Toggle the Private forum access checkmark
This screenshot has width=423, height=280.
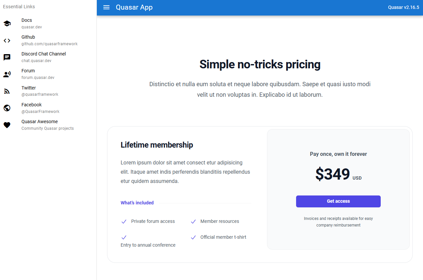click(x=124, y=222)
